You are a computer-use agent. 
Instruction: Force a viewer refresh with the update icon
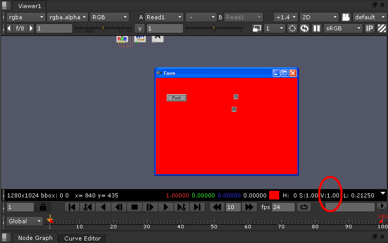pyautogui.click(x=305, y=28)
